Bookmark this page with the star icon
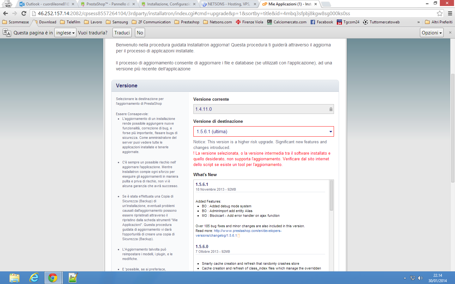Screen dimensions: 455x284 pyautogui.click(x=440, y=13)
